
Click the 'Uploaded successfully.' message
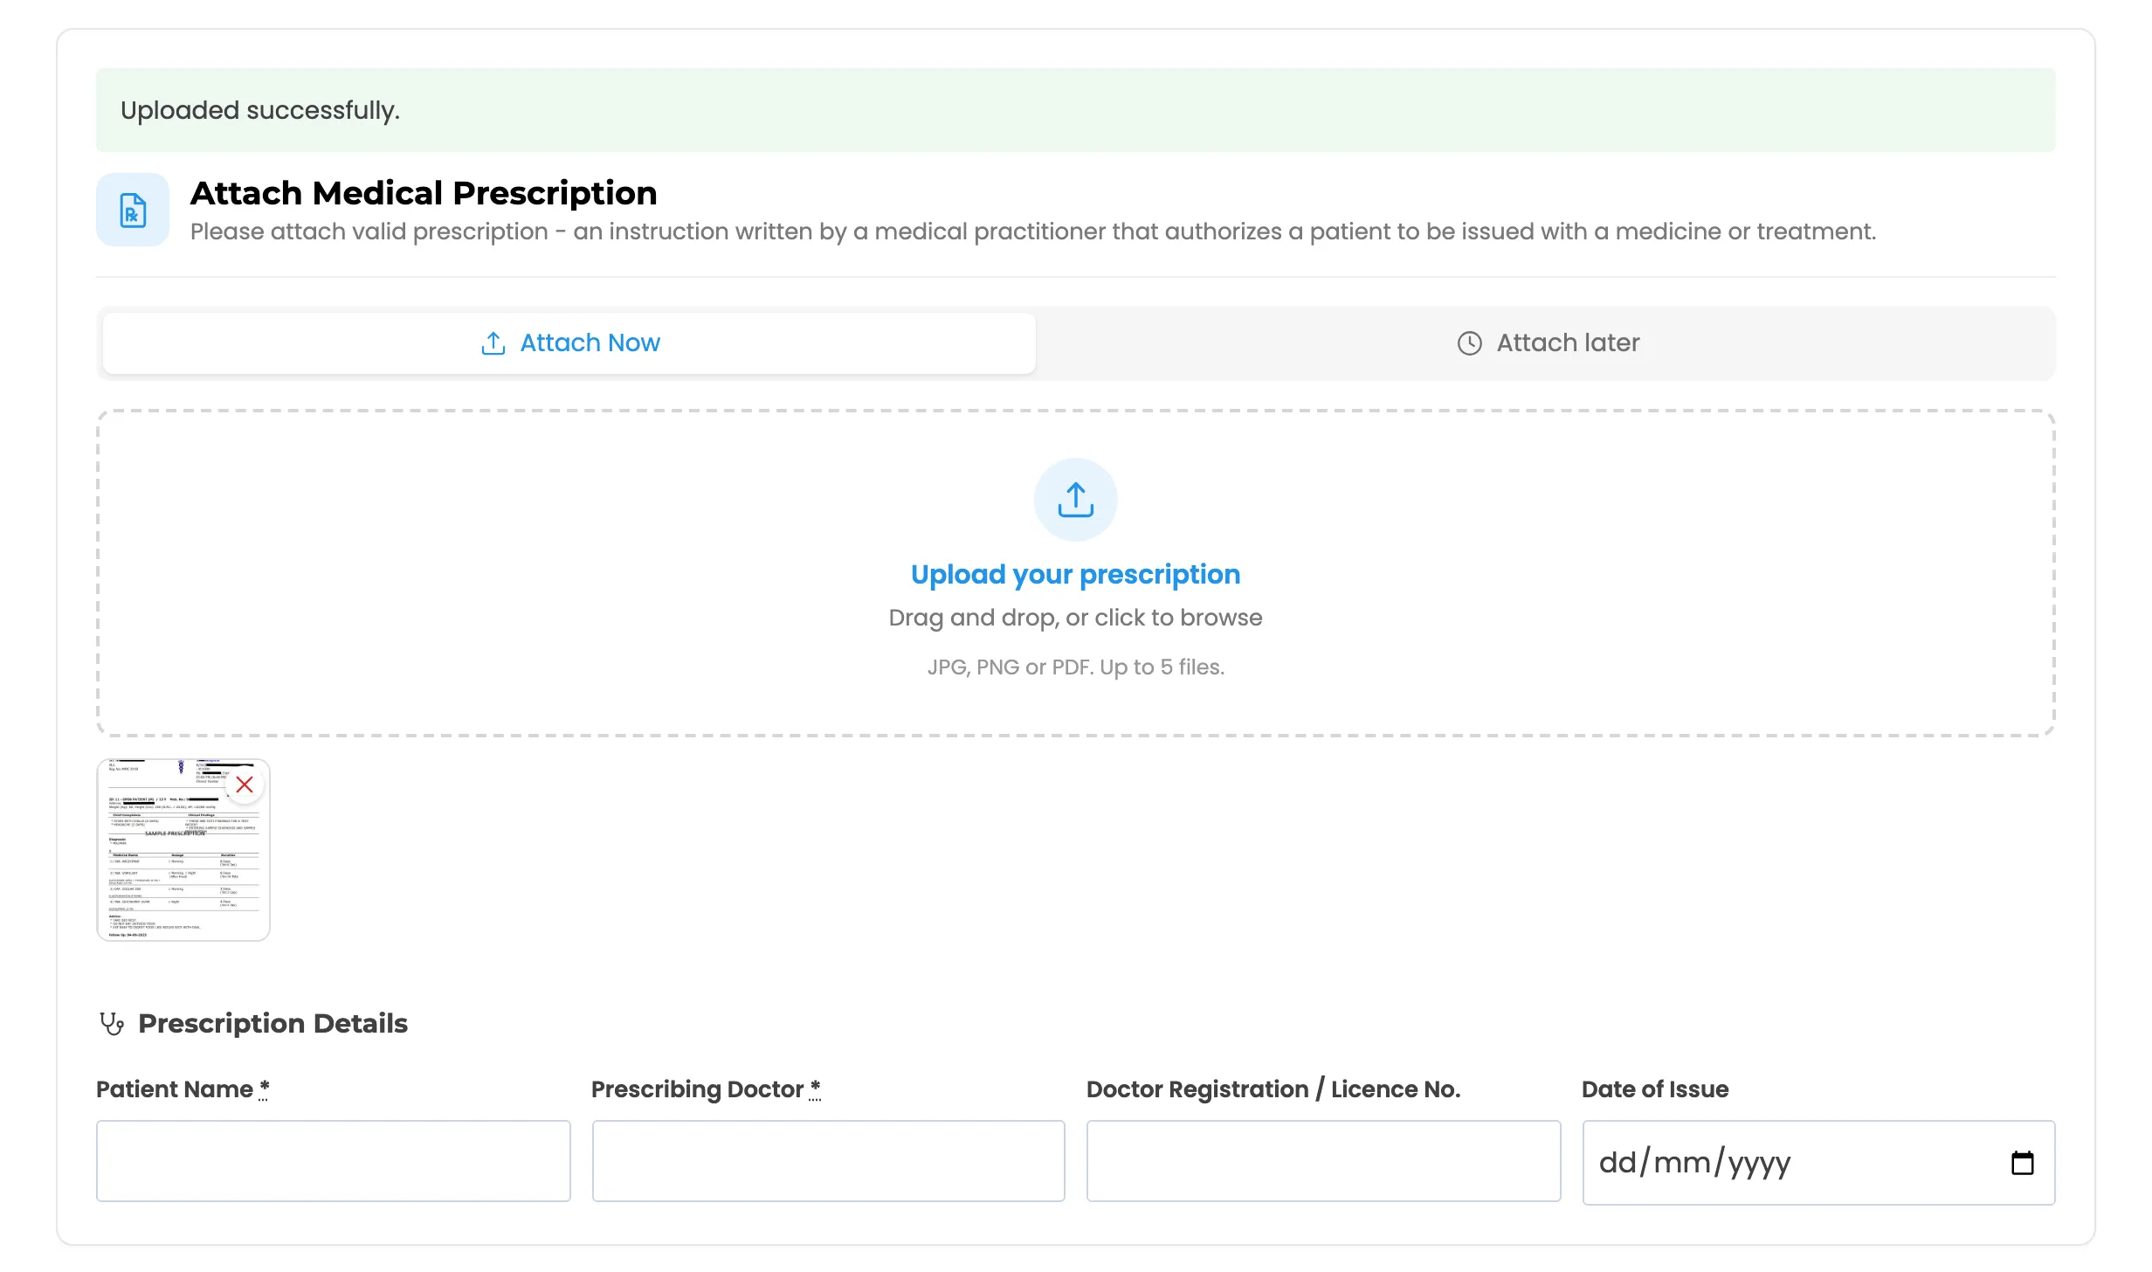pyautogui.click(x=260, y=110)
